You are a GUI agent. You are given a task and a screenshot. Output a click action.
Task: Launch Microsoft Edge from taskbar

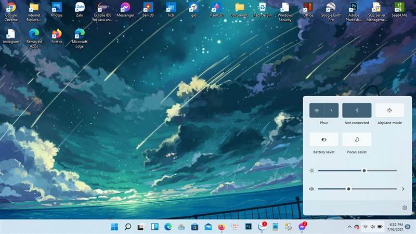click(x=168, y=227)
